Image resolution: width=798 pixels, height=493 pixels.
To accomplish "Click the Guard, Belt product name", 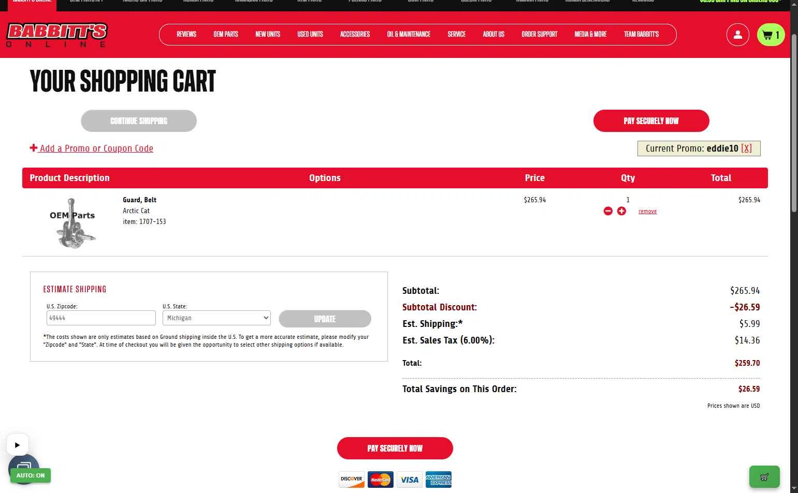I will pyautogui.click(x=139, y=200).
